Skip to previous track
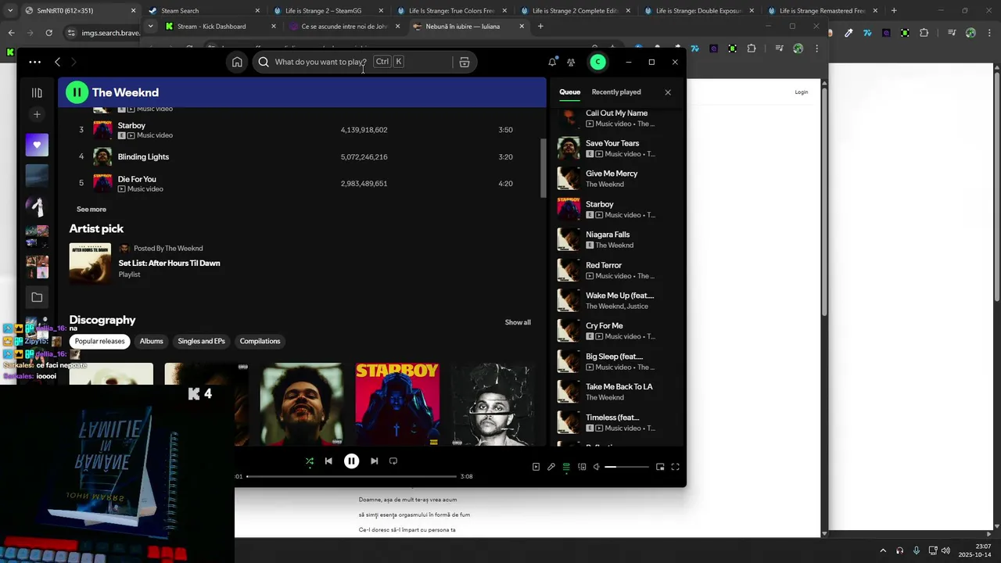This screenshot has height=563, width=1001. coord(328,461)
